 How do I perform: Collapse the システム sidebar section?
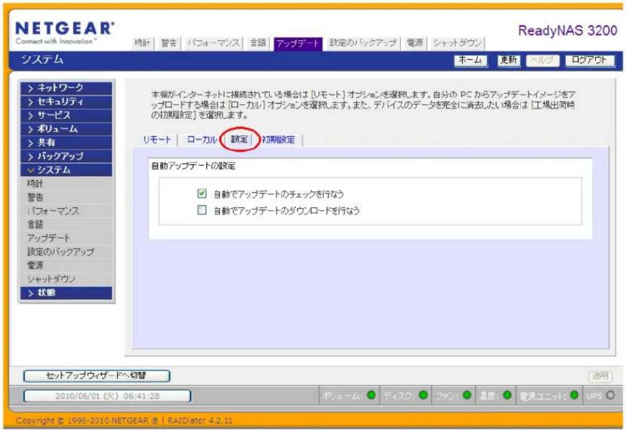coord(66,169)
